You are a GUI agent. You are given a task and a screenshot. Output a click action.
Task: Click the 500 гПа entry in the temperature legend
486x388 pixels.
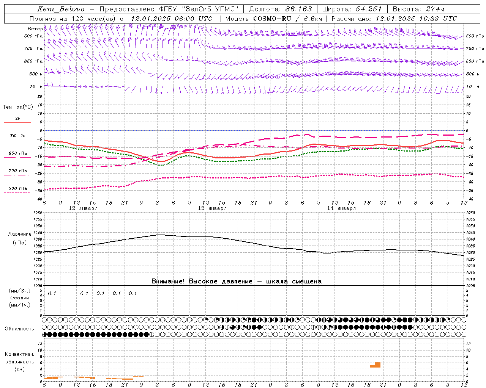(18, 188)
